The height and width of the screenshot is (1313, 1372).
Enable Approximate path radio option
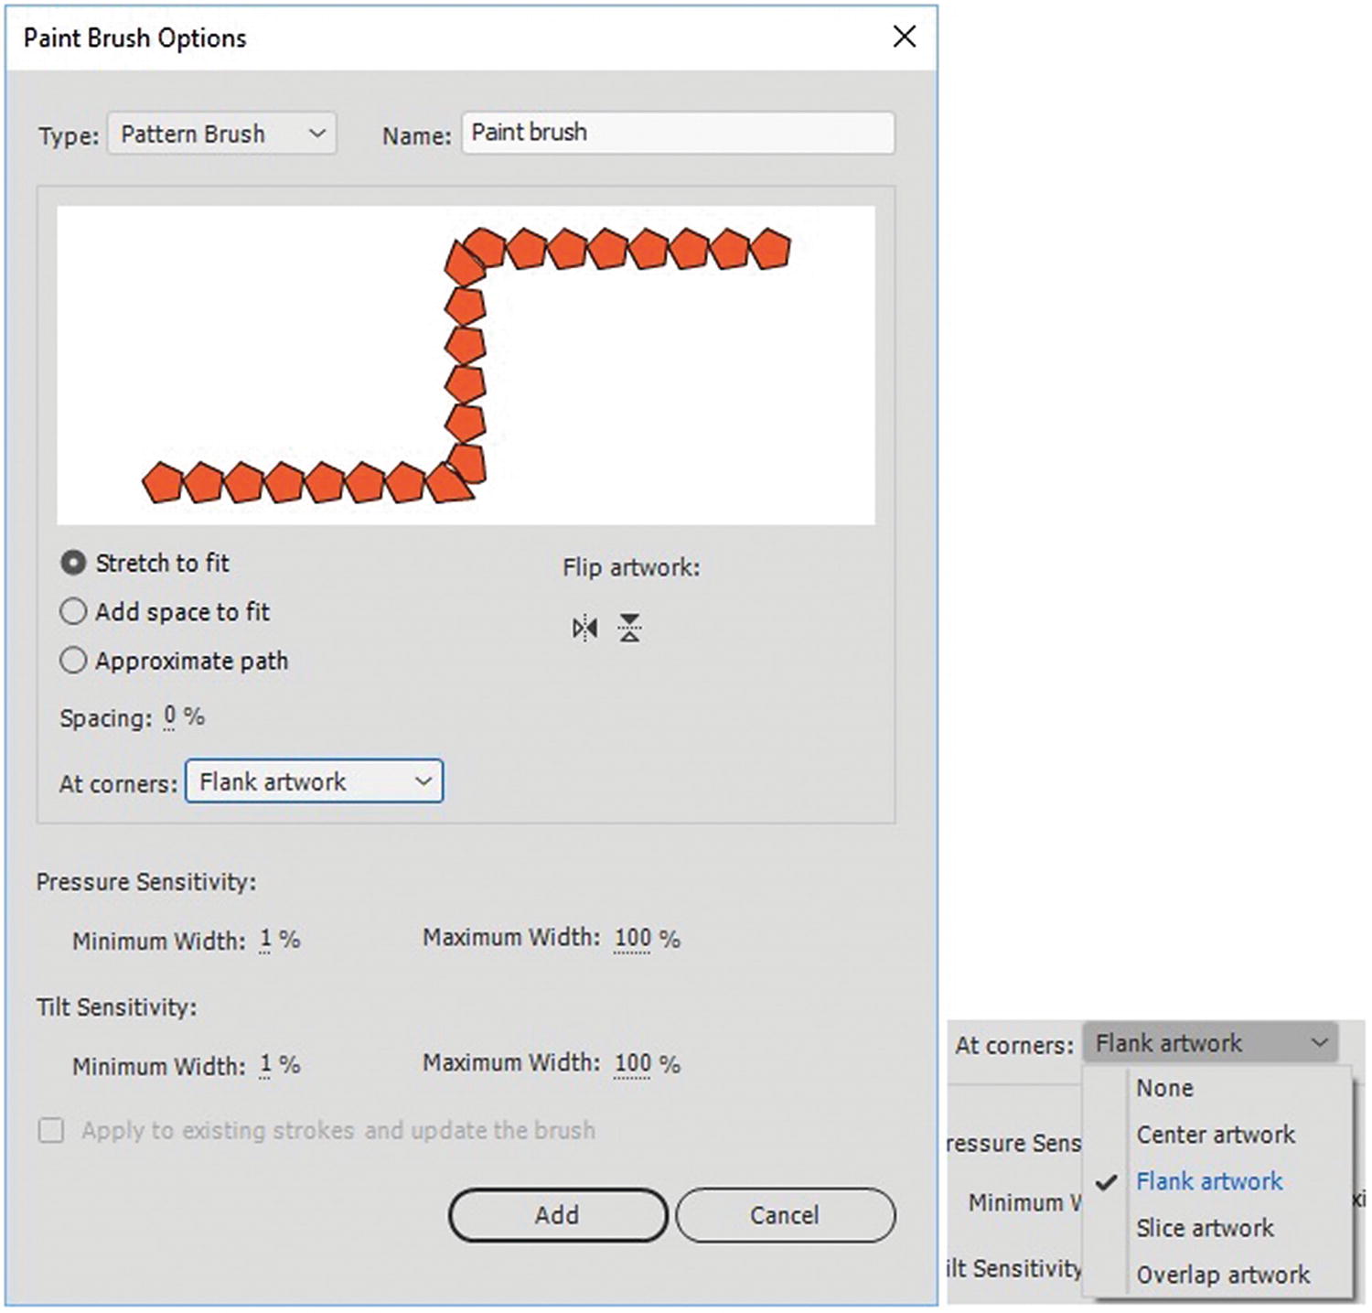(x=73, y=661)
